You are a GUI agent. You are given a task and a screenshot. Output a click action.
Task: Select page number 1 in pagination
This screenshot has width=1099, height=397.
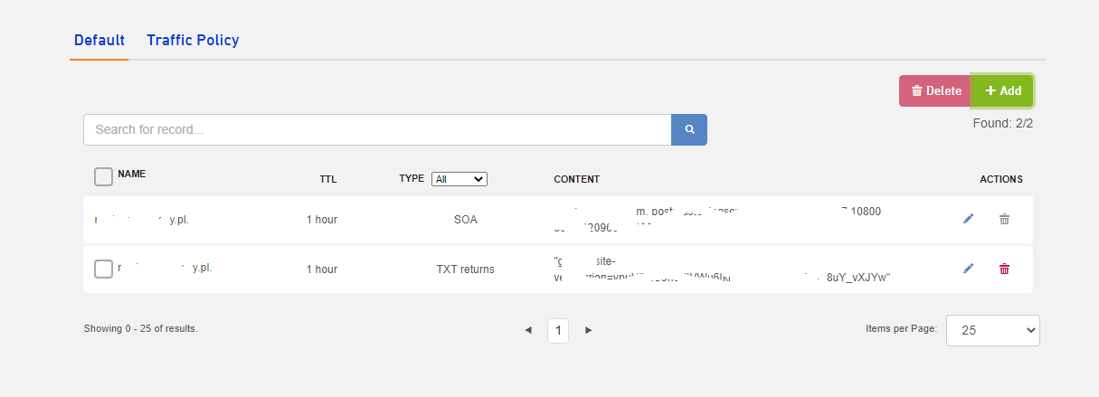[x=558, y=331]
